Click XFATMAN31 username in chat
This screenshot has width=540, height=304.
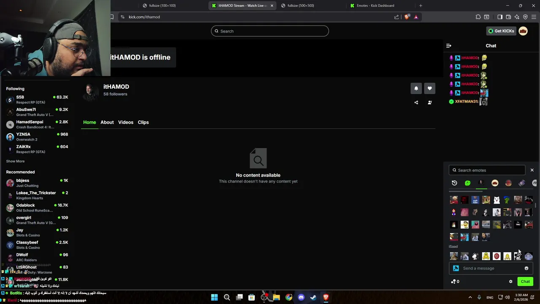click(467, 102)
